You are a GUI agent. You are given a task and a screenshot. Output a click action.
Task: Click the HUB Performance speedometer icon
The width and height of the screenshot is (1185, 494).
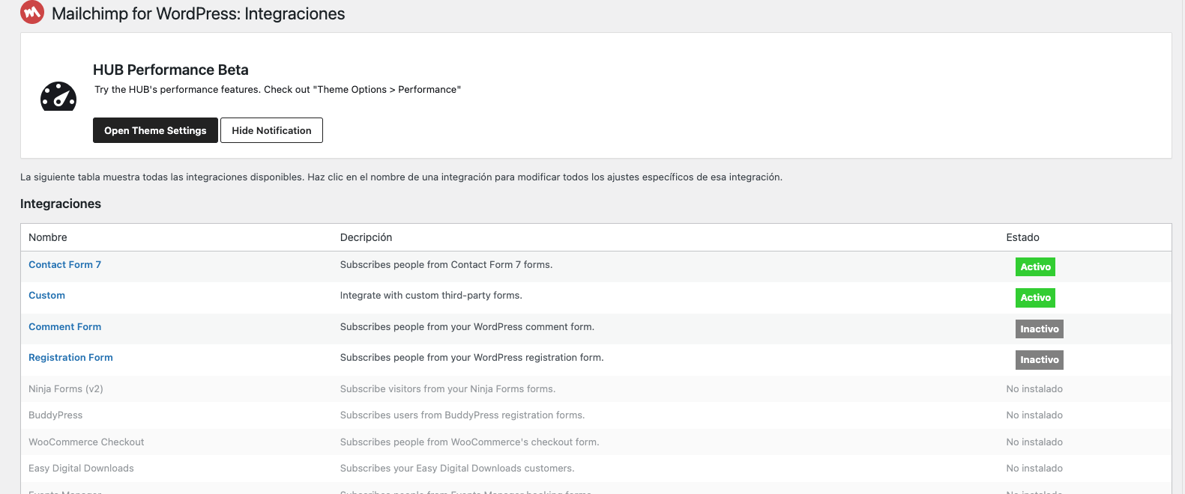[x=58, y=96]
